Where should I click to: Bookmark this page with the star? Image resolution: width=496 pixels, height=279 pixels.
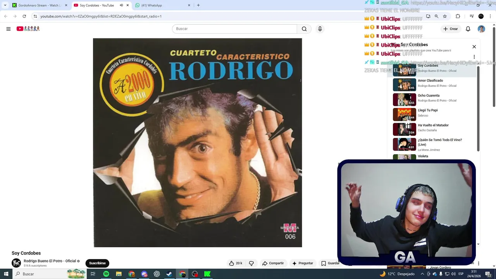click(x=445, y=16)
